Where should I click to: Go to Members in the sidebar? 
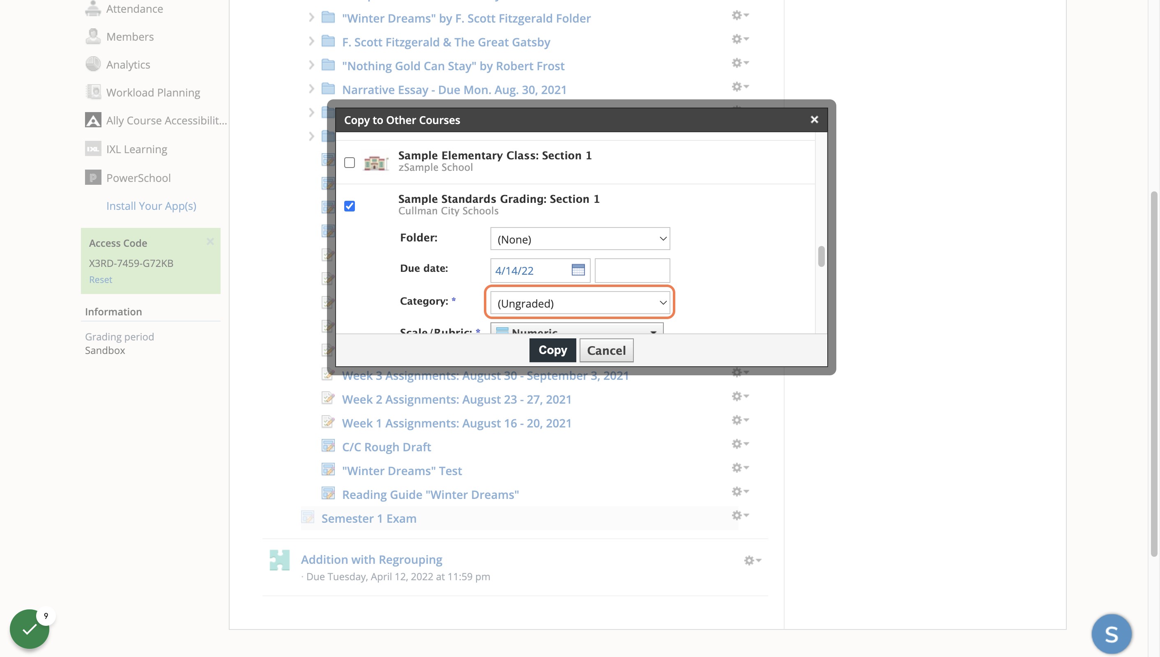pos(130,37)
